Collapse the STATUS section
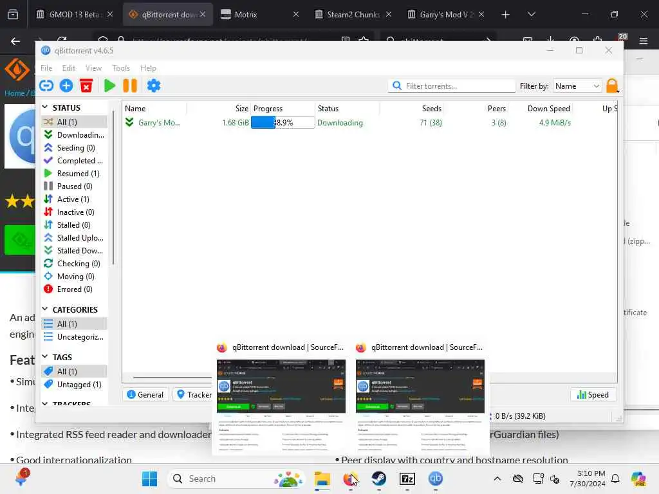 pos(45,107)
